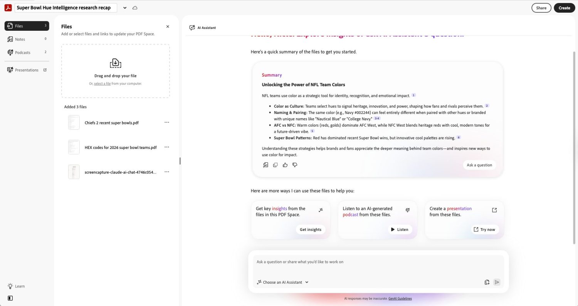Image resolution: width=578 pixels, height=306 pixels.
Task: Click citation marker 1 in summary
Action: [413, 95]
